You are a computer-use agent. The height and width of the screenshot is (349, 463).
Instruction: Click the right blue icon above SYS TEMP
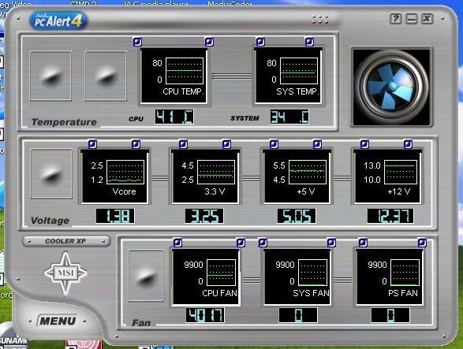coord(309,42)
